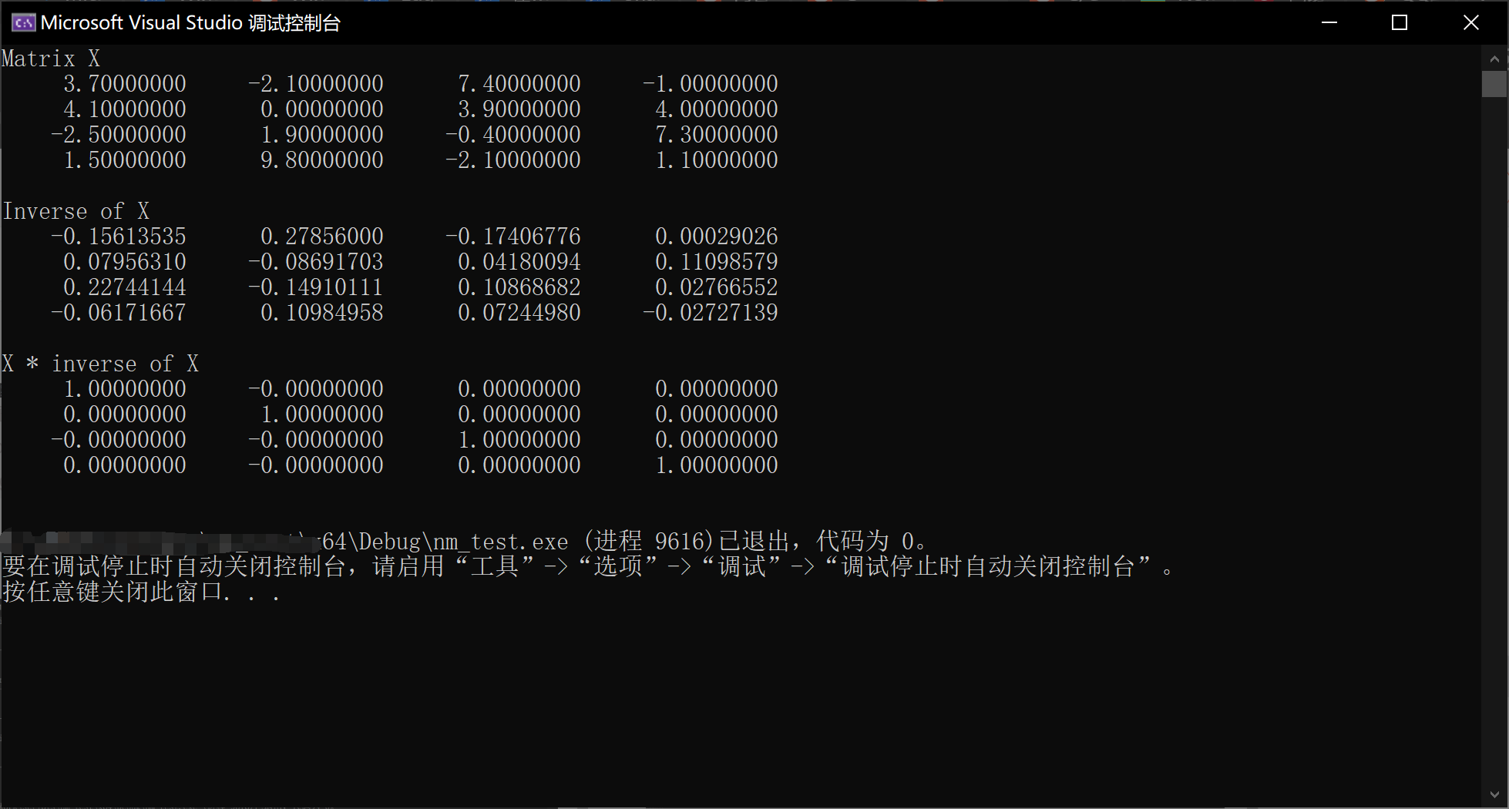Click the window title 'Microsoft Visual Studio 调试控制台'
Viewport: 1509px width, 809px height.
pos(190,22)
